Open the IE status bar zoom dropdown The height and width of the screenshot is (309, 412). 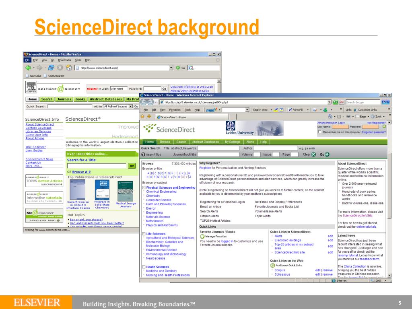pyautogui.click(x=385, y=280)
